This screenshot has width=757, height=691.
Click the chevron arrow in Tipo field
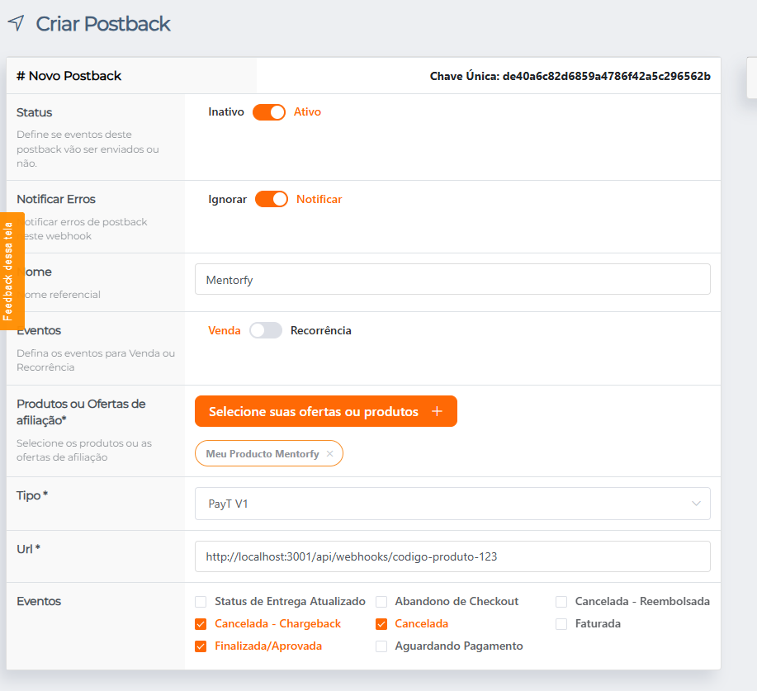click(x=696, y=504)
